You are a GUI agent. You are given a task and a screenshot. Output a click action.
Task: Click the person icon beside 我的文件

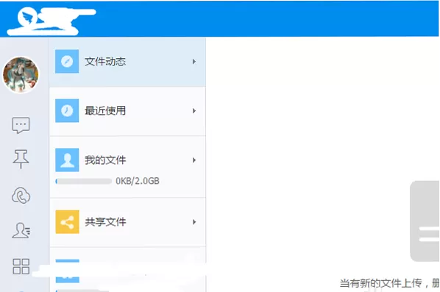67,160
